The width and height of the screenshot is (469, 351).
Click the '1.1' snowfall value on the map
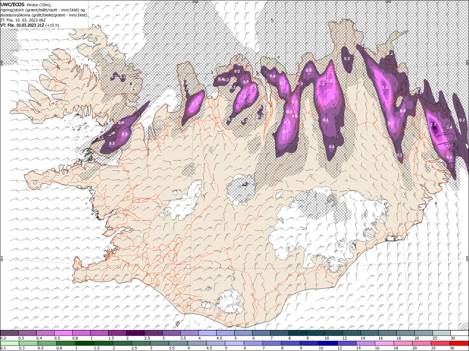coord(254,88)
